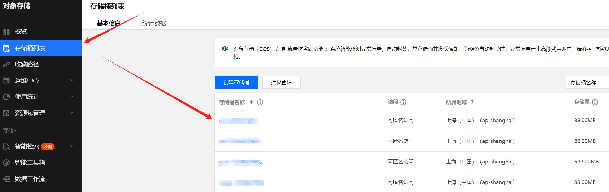Click the 存储桶列表 bucket icon
The width and height of the screenshot is (609, 192).
click(x=6, y=48)
